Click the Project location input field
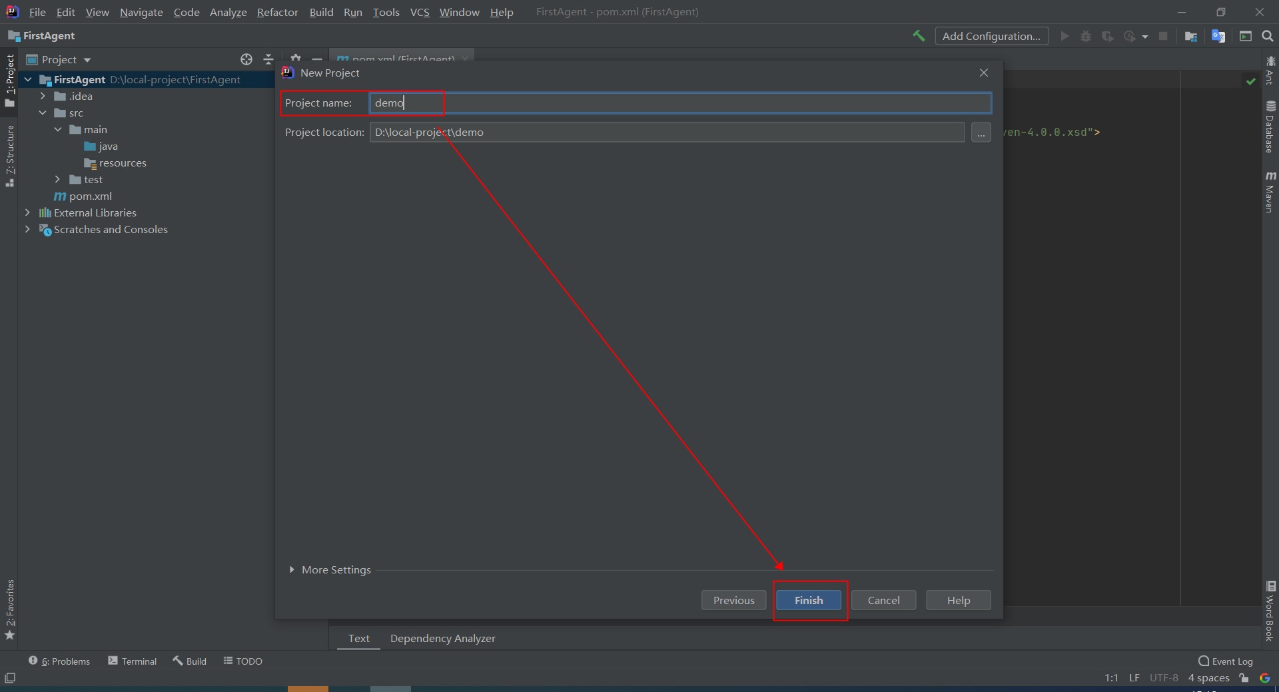 click(x=667, y=132)
